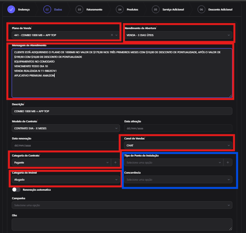This screenshot has height=233, width=246.
Task: Open the Categoria de Imóvel dropdown showing Alugado
Action: tap(66, 179)
